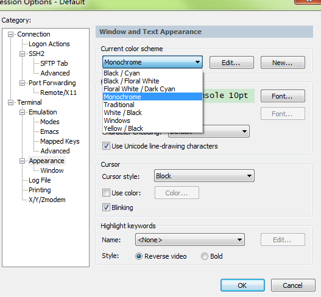
Task: Click the New... color scheme button
Action: [x=283, y=63]
